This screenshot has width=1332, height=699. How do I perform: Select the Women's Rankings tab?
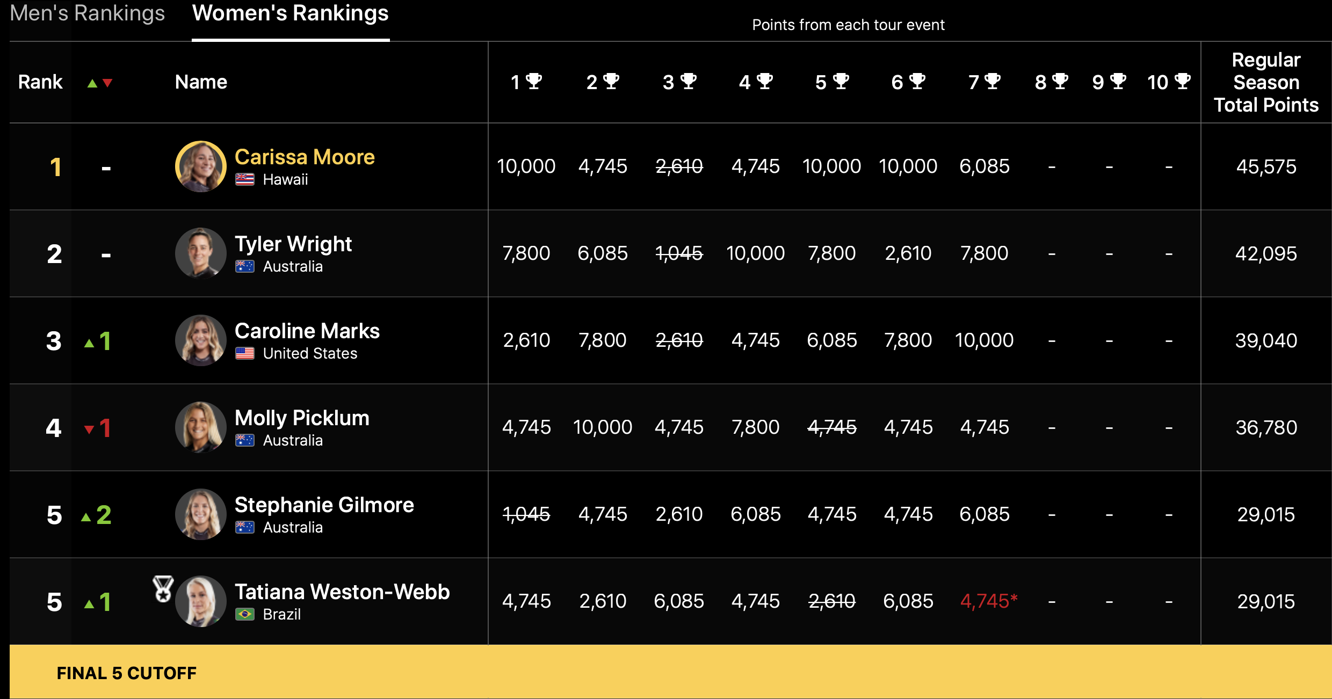click(x=290, y=13)
